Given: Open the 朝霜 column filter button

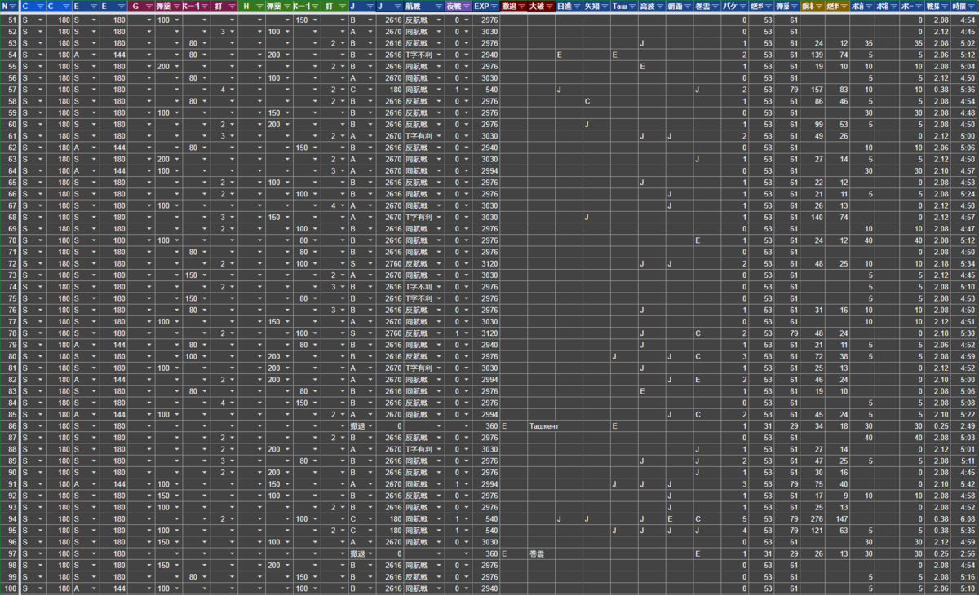Looking at the screenshot, I should point(688,7).
